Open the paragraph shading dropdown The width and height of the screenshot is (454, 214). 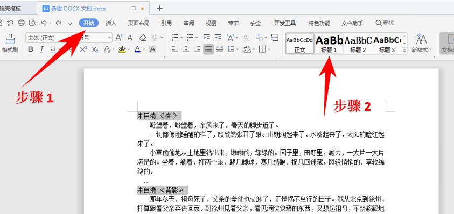point(254,50)
